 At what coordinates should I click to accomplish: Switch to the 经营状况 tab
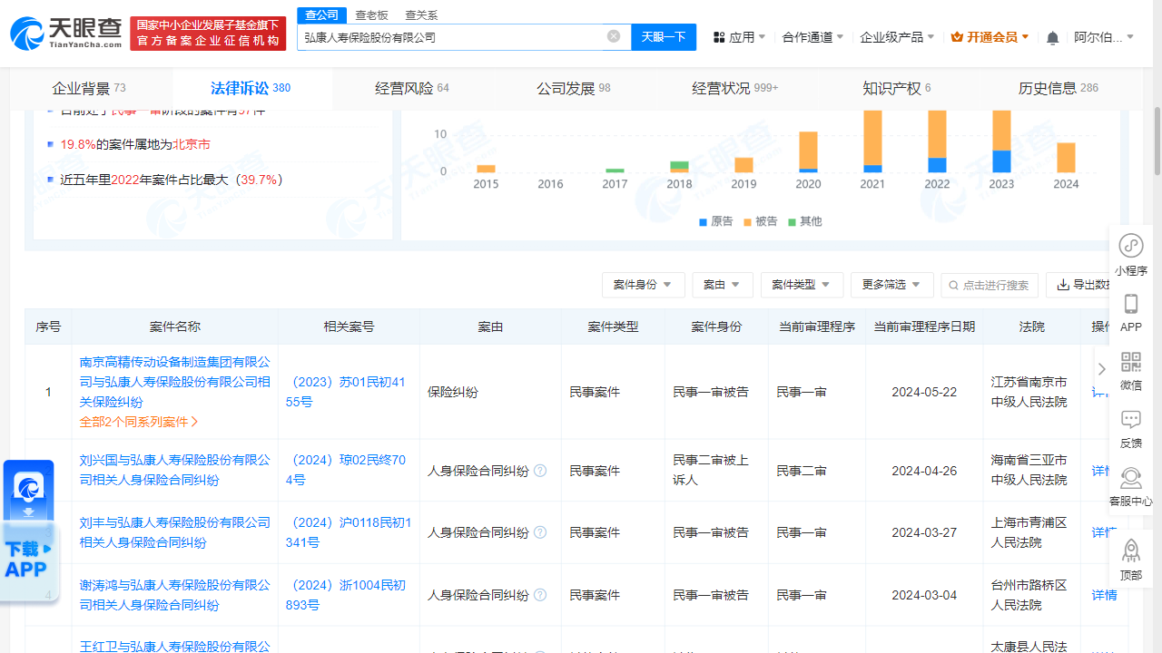click(x=735, y=88)
